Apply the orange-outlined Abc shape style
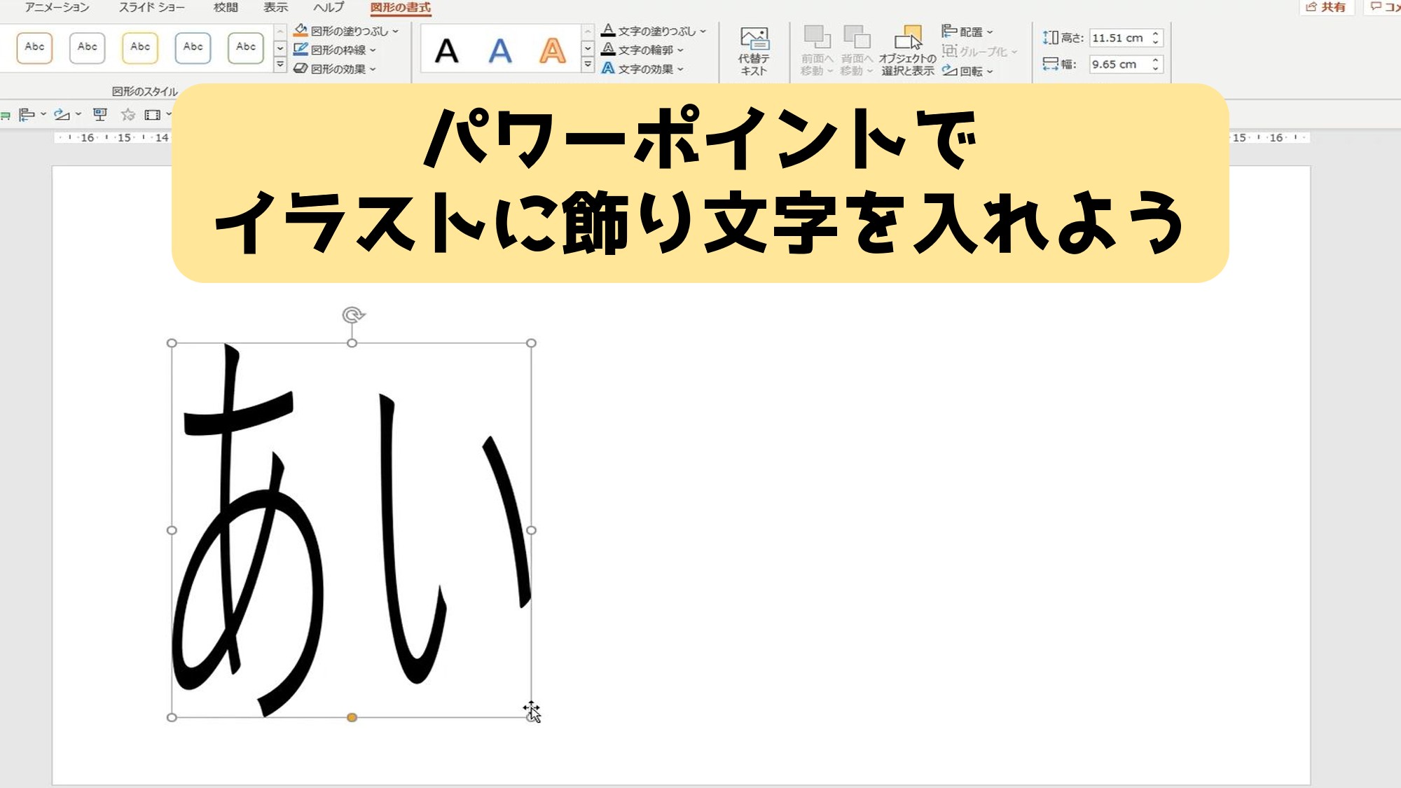Viewport: 1401px width, 788px height. (34, 48)
